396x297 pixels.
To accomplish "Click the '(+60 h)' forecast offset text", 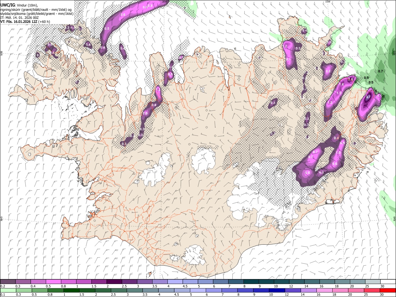I will (x=44, y=22).
